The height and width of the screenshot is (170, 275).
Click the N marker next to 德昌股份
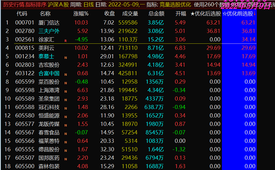point(66,150)
